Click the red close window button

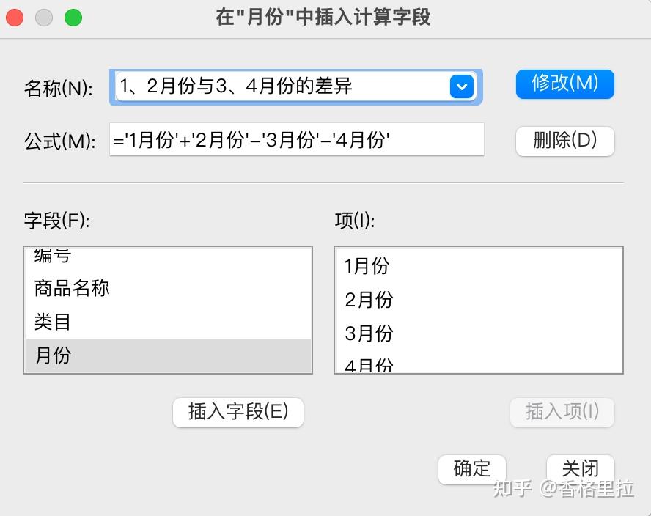(15, 18)
